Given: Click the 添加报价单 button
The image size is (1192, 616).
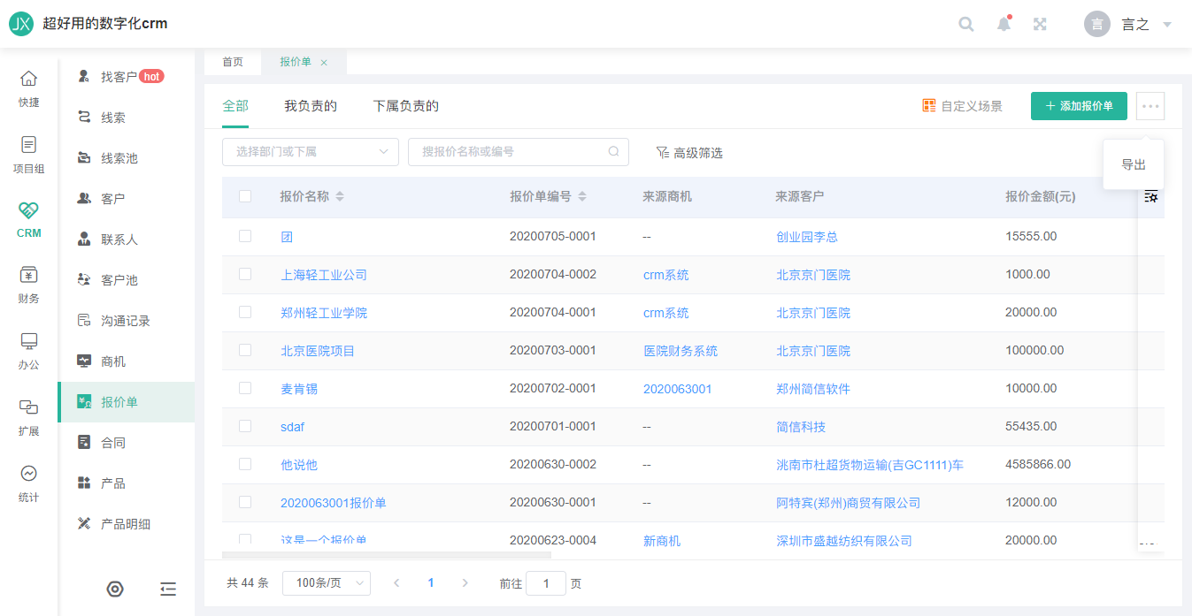Looking at the screenshot, I should (1079, 106).
